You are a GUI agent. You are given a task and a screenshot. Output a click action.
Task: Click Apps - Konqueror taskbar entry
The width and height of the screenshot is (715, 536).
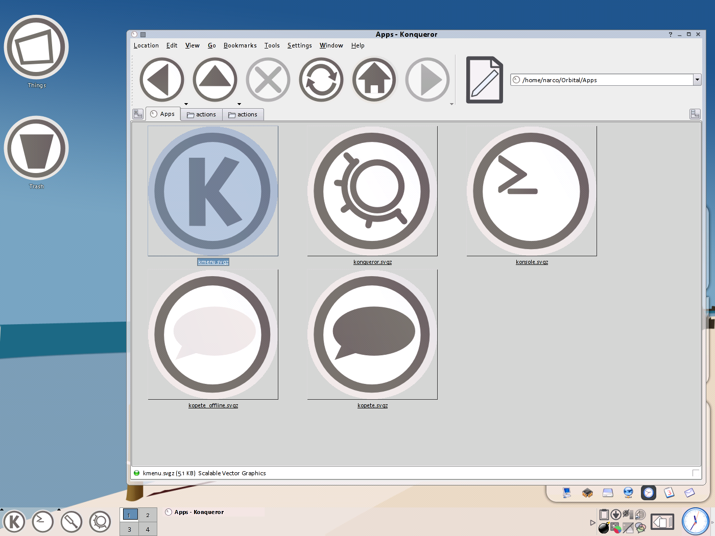pos(214,512)
